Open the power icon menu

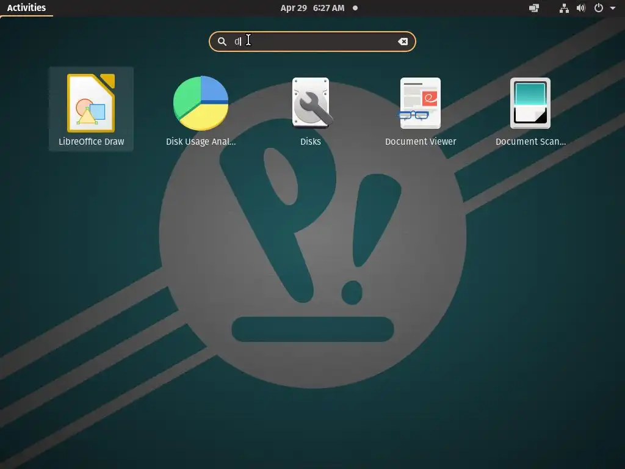[x=599, y=8]
